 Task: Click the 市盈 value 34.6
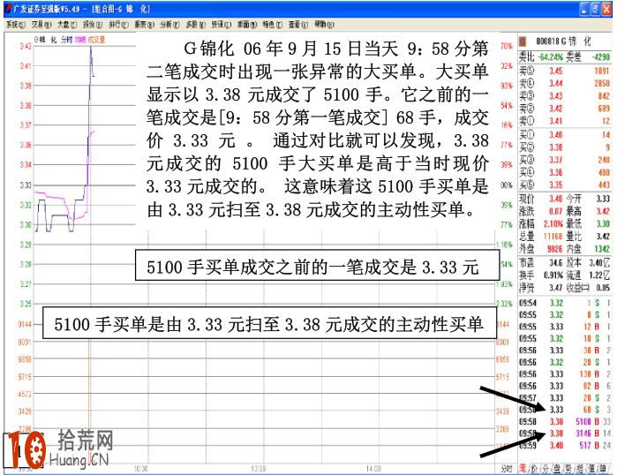click(556, 262)
